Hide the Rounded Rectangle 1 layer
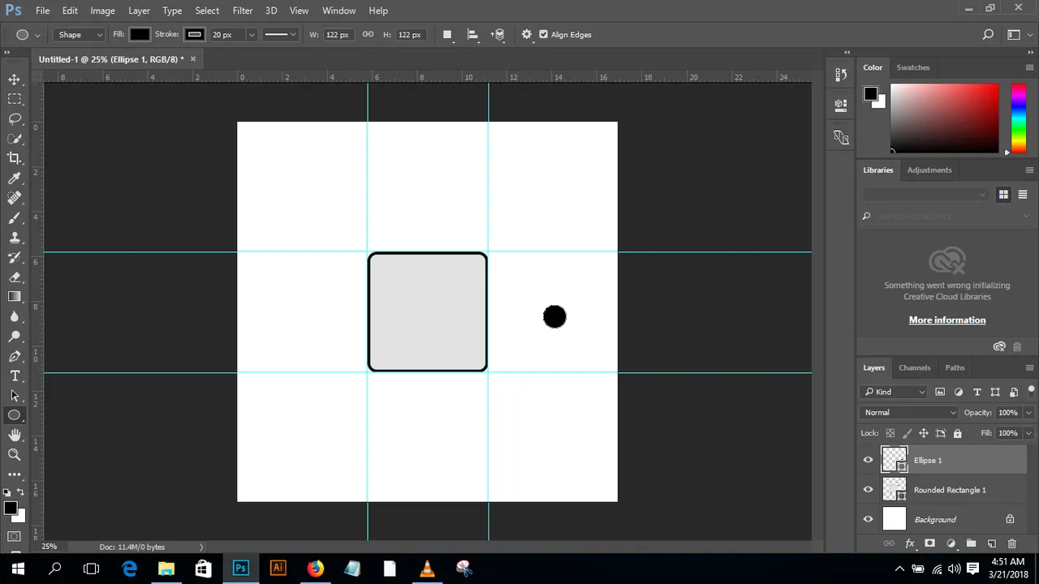This screenshot has width=1039, height=584. pyautogui.click(x=868, y=490)
